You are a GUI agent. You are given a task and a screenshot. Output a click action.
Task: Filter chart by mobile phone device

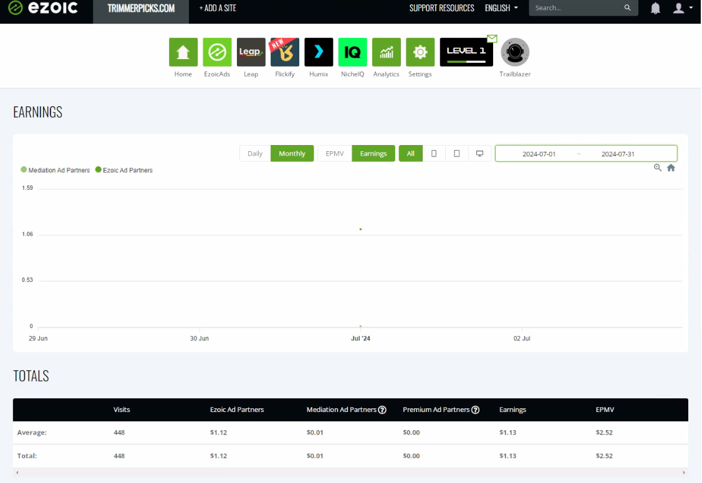click(434, 154)
